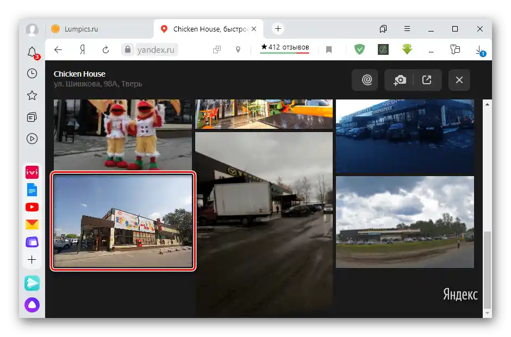Open favorites star in sidebar
Screen dimensions: 511x337
click(x=32, y=95)
